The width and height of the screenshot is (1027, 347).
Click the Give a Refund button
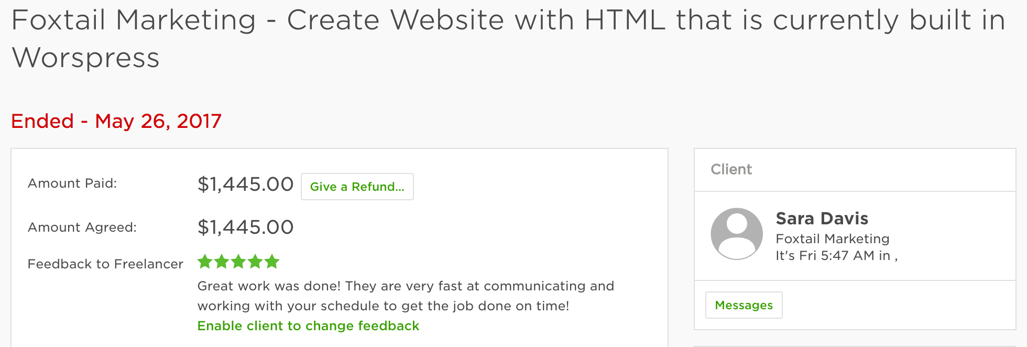coord(357,187)
